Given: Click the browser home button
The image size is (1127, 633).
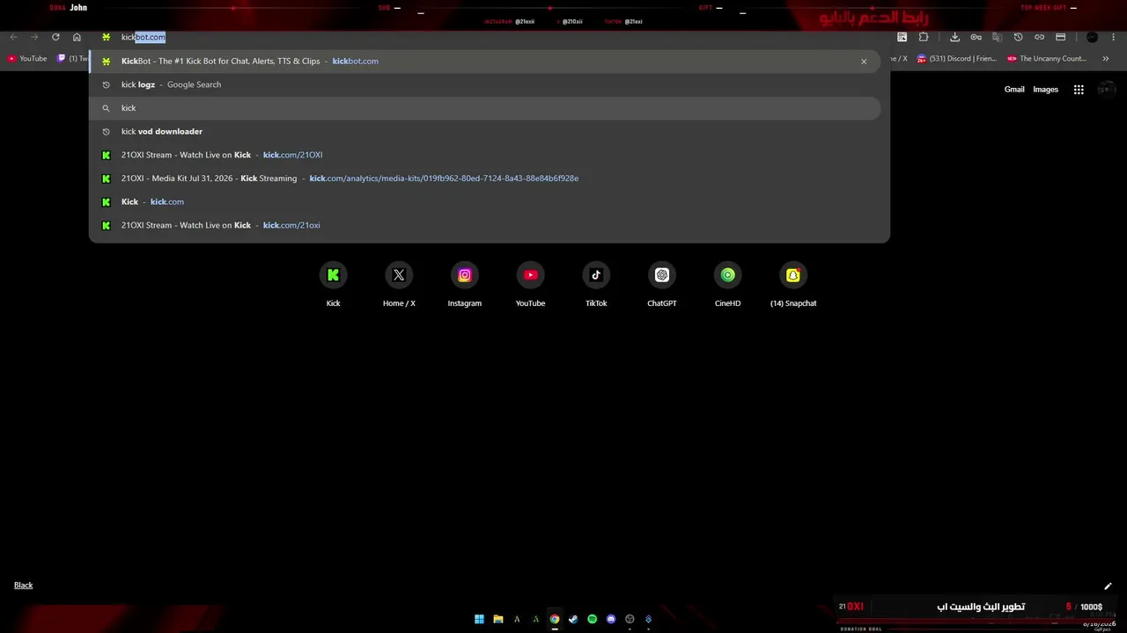Looking at the screenshot, I should tap(77, 37).
